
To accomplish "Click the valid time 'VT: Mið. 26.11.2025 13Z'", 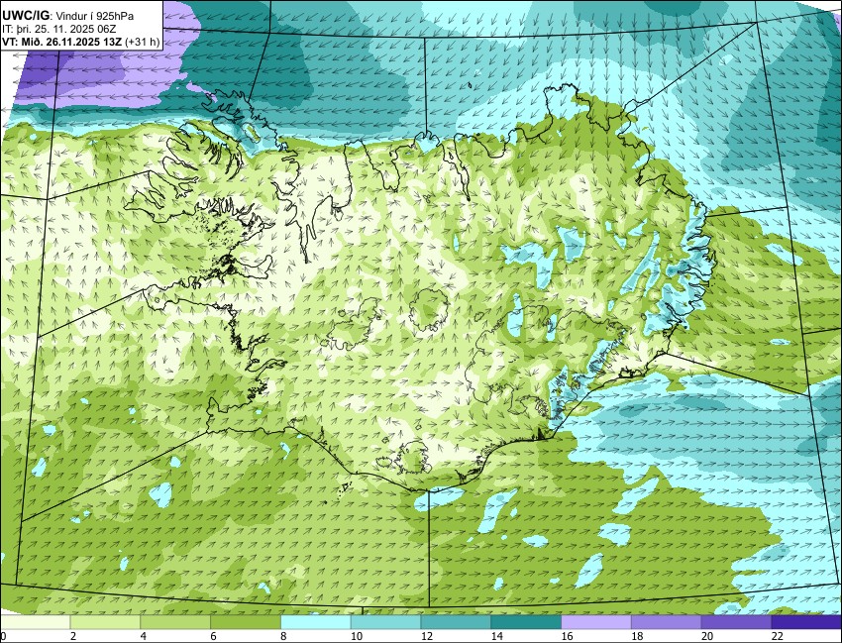I will [x=61, y=42].
